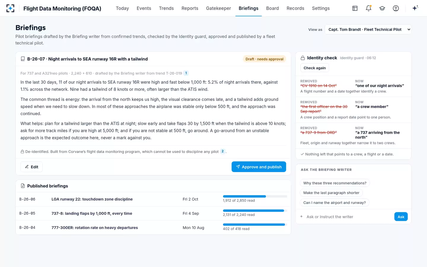The image size is (427, 267).
Task: Open the View as role dropdown
Action: click(x=368, y=29)
